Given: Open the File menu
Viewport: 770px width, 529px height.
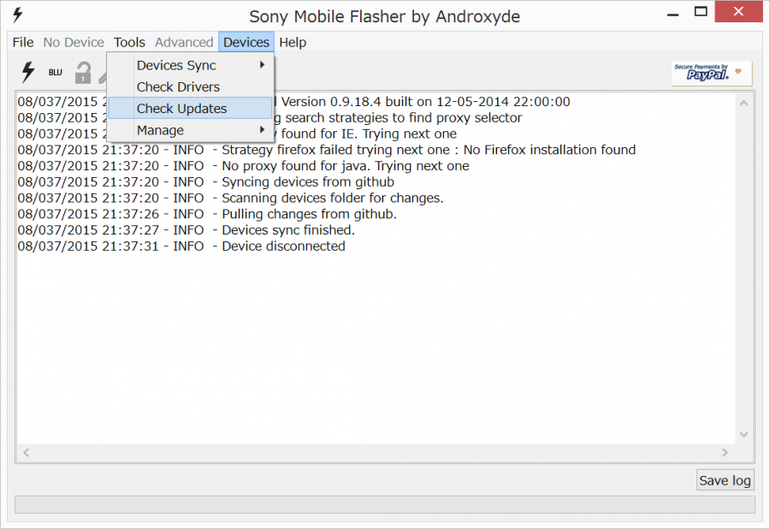Looking at the screenshot, I should pos(22,42).
